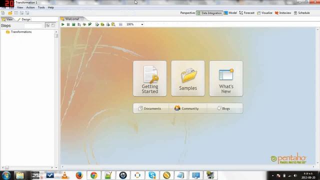Click the Save toolbar icon

coord(21,13)
